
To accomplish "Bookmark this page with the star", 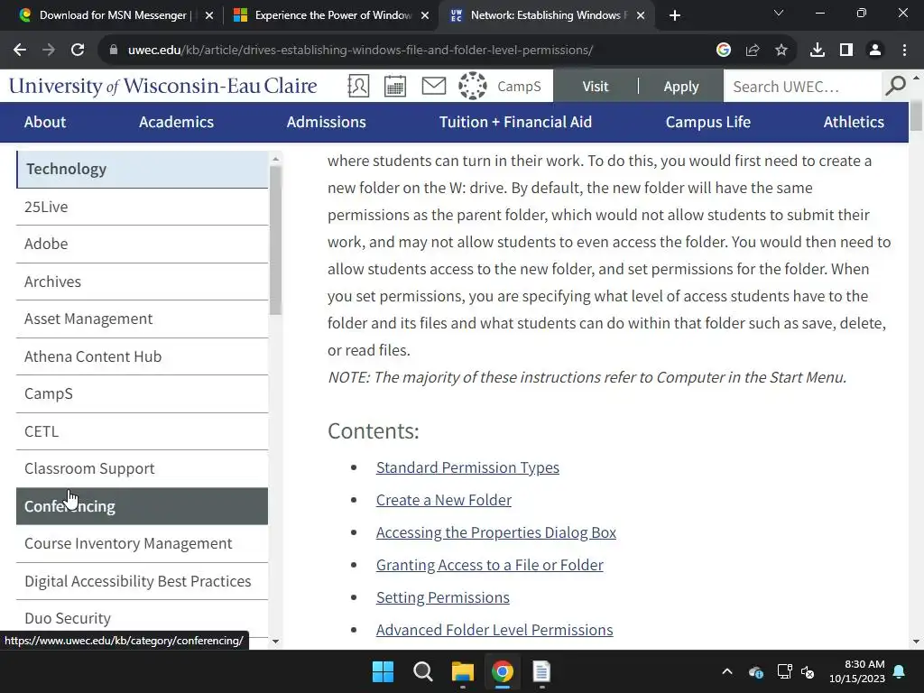I will (781, 51).
